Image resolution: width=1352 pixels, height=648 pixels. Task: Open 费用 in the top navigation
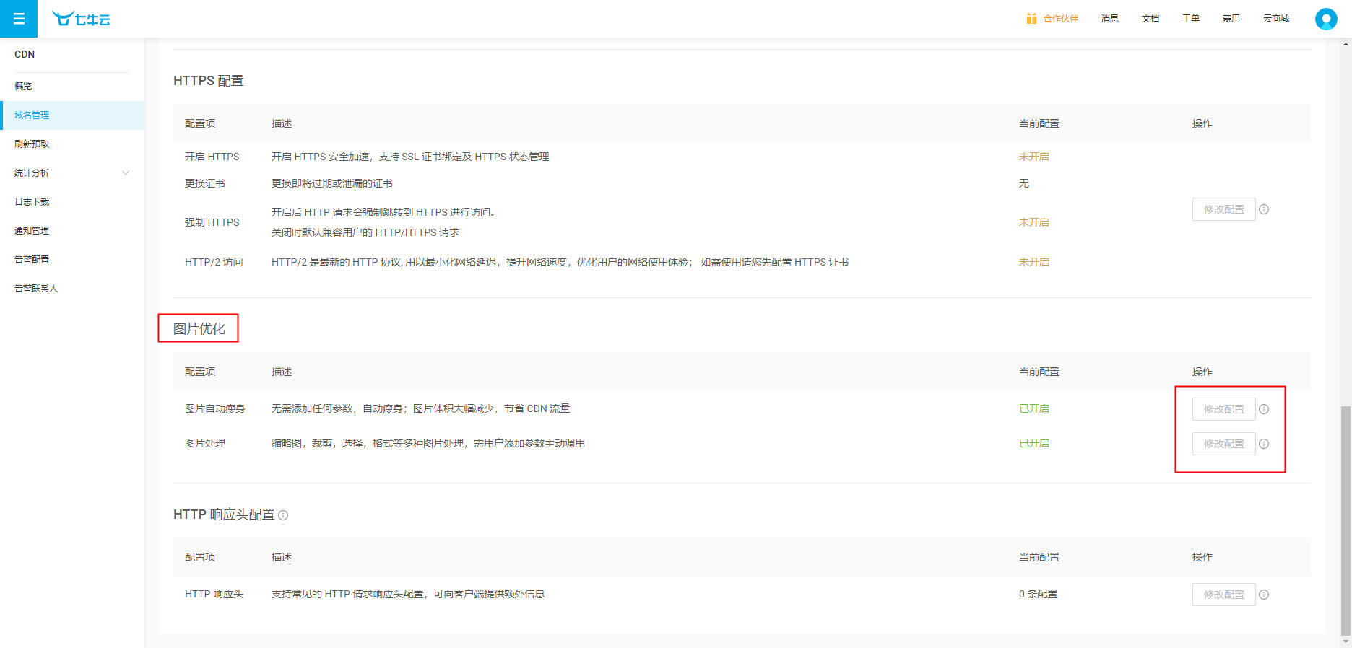tap(1231, 19)
